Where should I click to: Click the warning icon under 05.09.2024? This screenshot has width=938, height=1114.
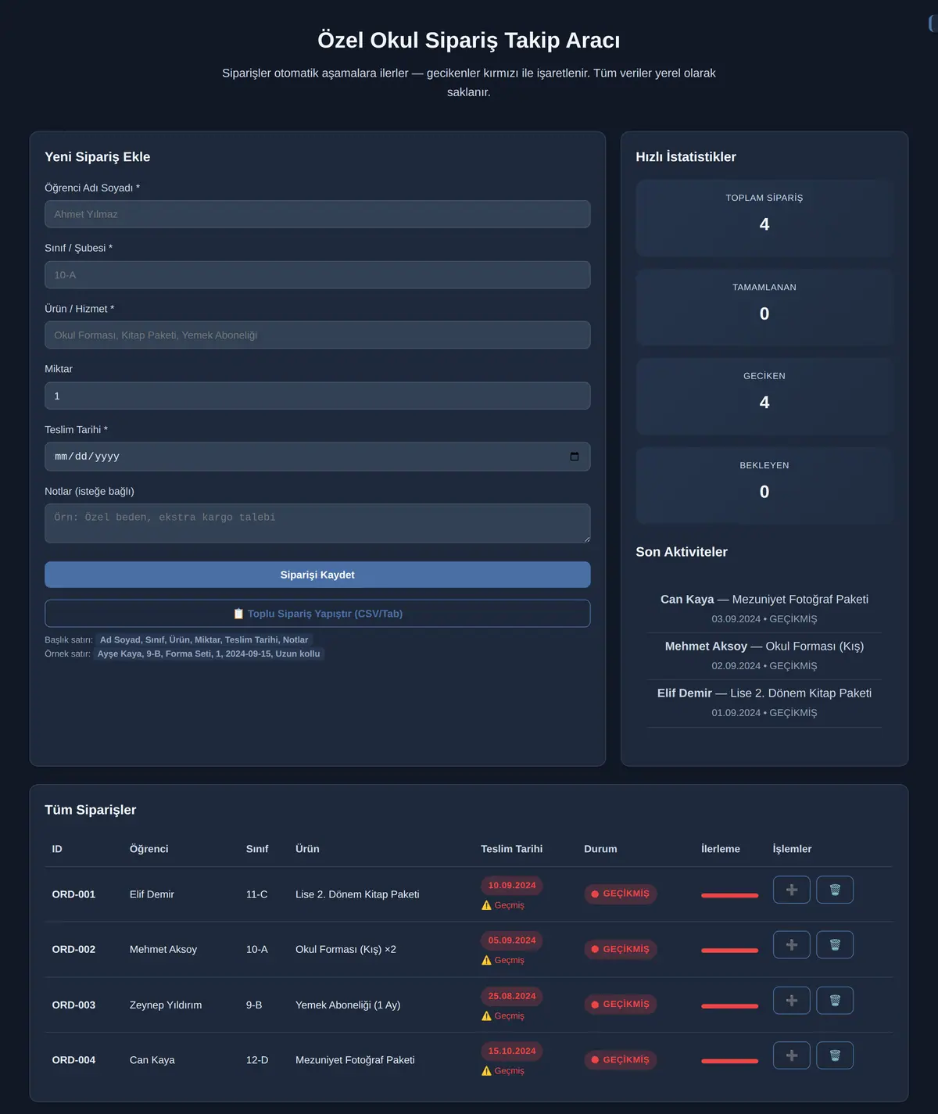tap(486, 960)
